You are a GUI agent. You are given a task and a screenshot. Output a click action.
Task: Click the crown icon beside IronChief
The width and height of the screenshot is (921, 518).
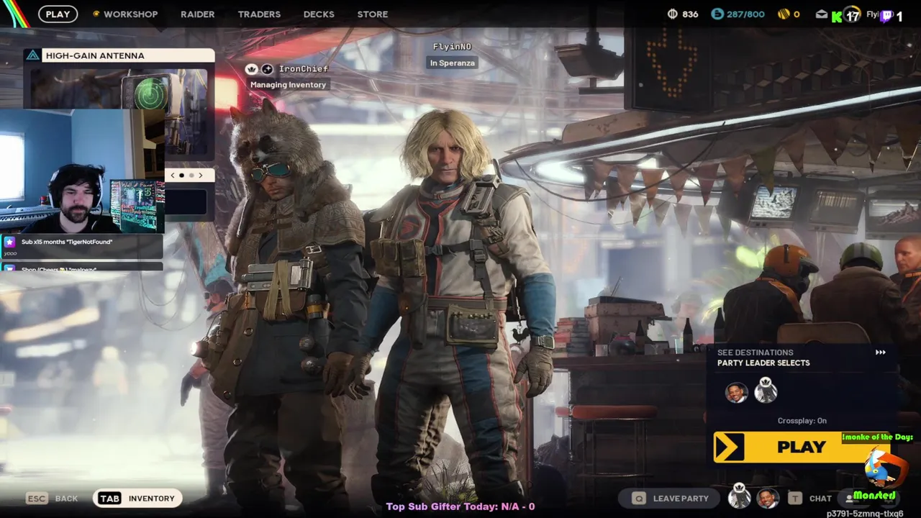(251, 69)
